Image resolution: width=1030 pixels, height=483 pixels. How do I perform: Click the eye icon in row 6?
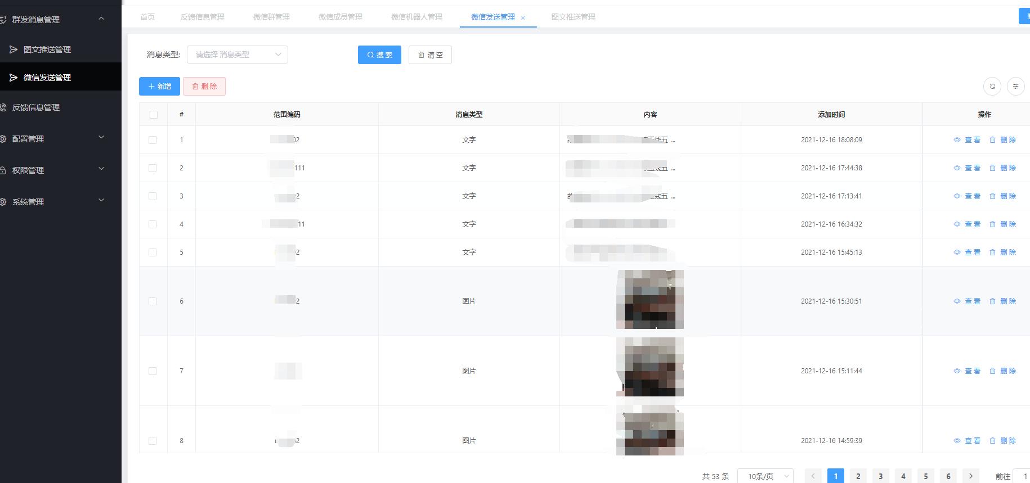(957, 301)
